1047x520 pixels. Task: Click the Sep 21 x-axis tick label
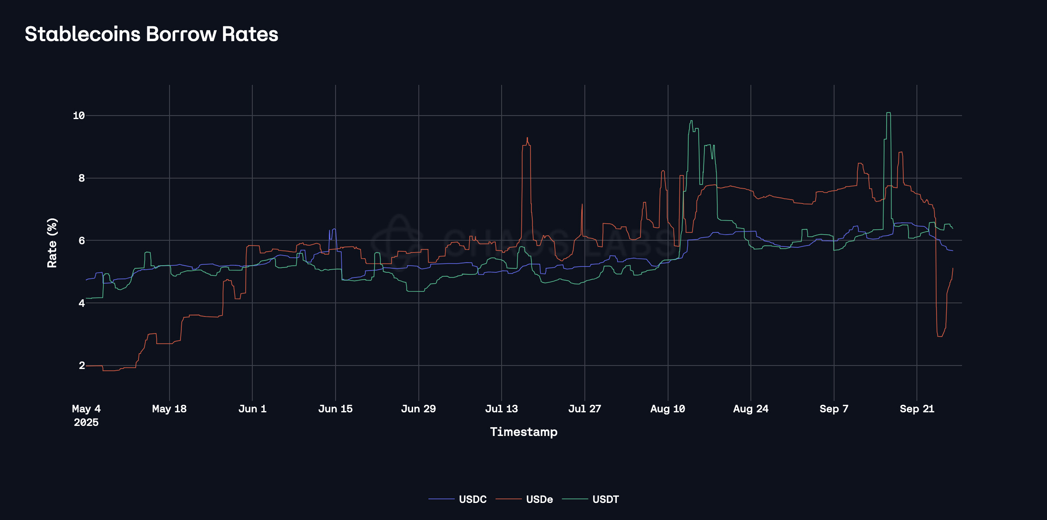click(x=916, y=409)
